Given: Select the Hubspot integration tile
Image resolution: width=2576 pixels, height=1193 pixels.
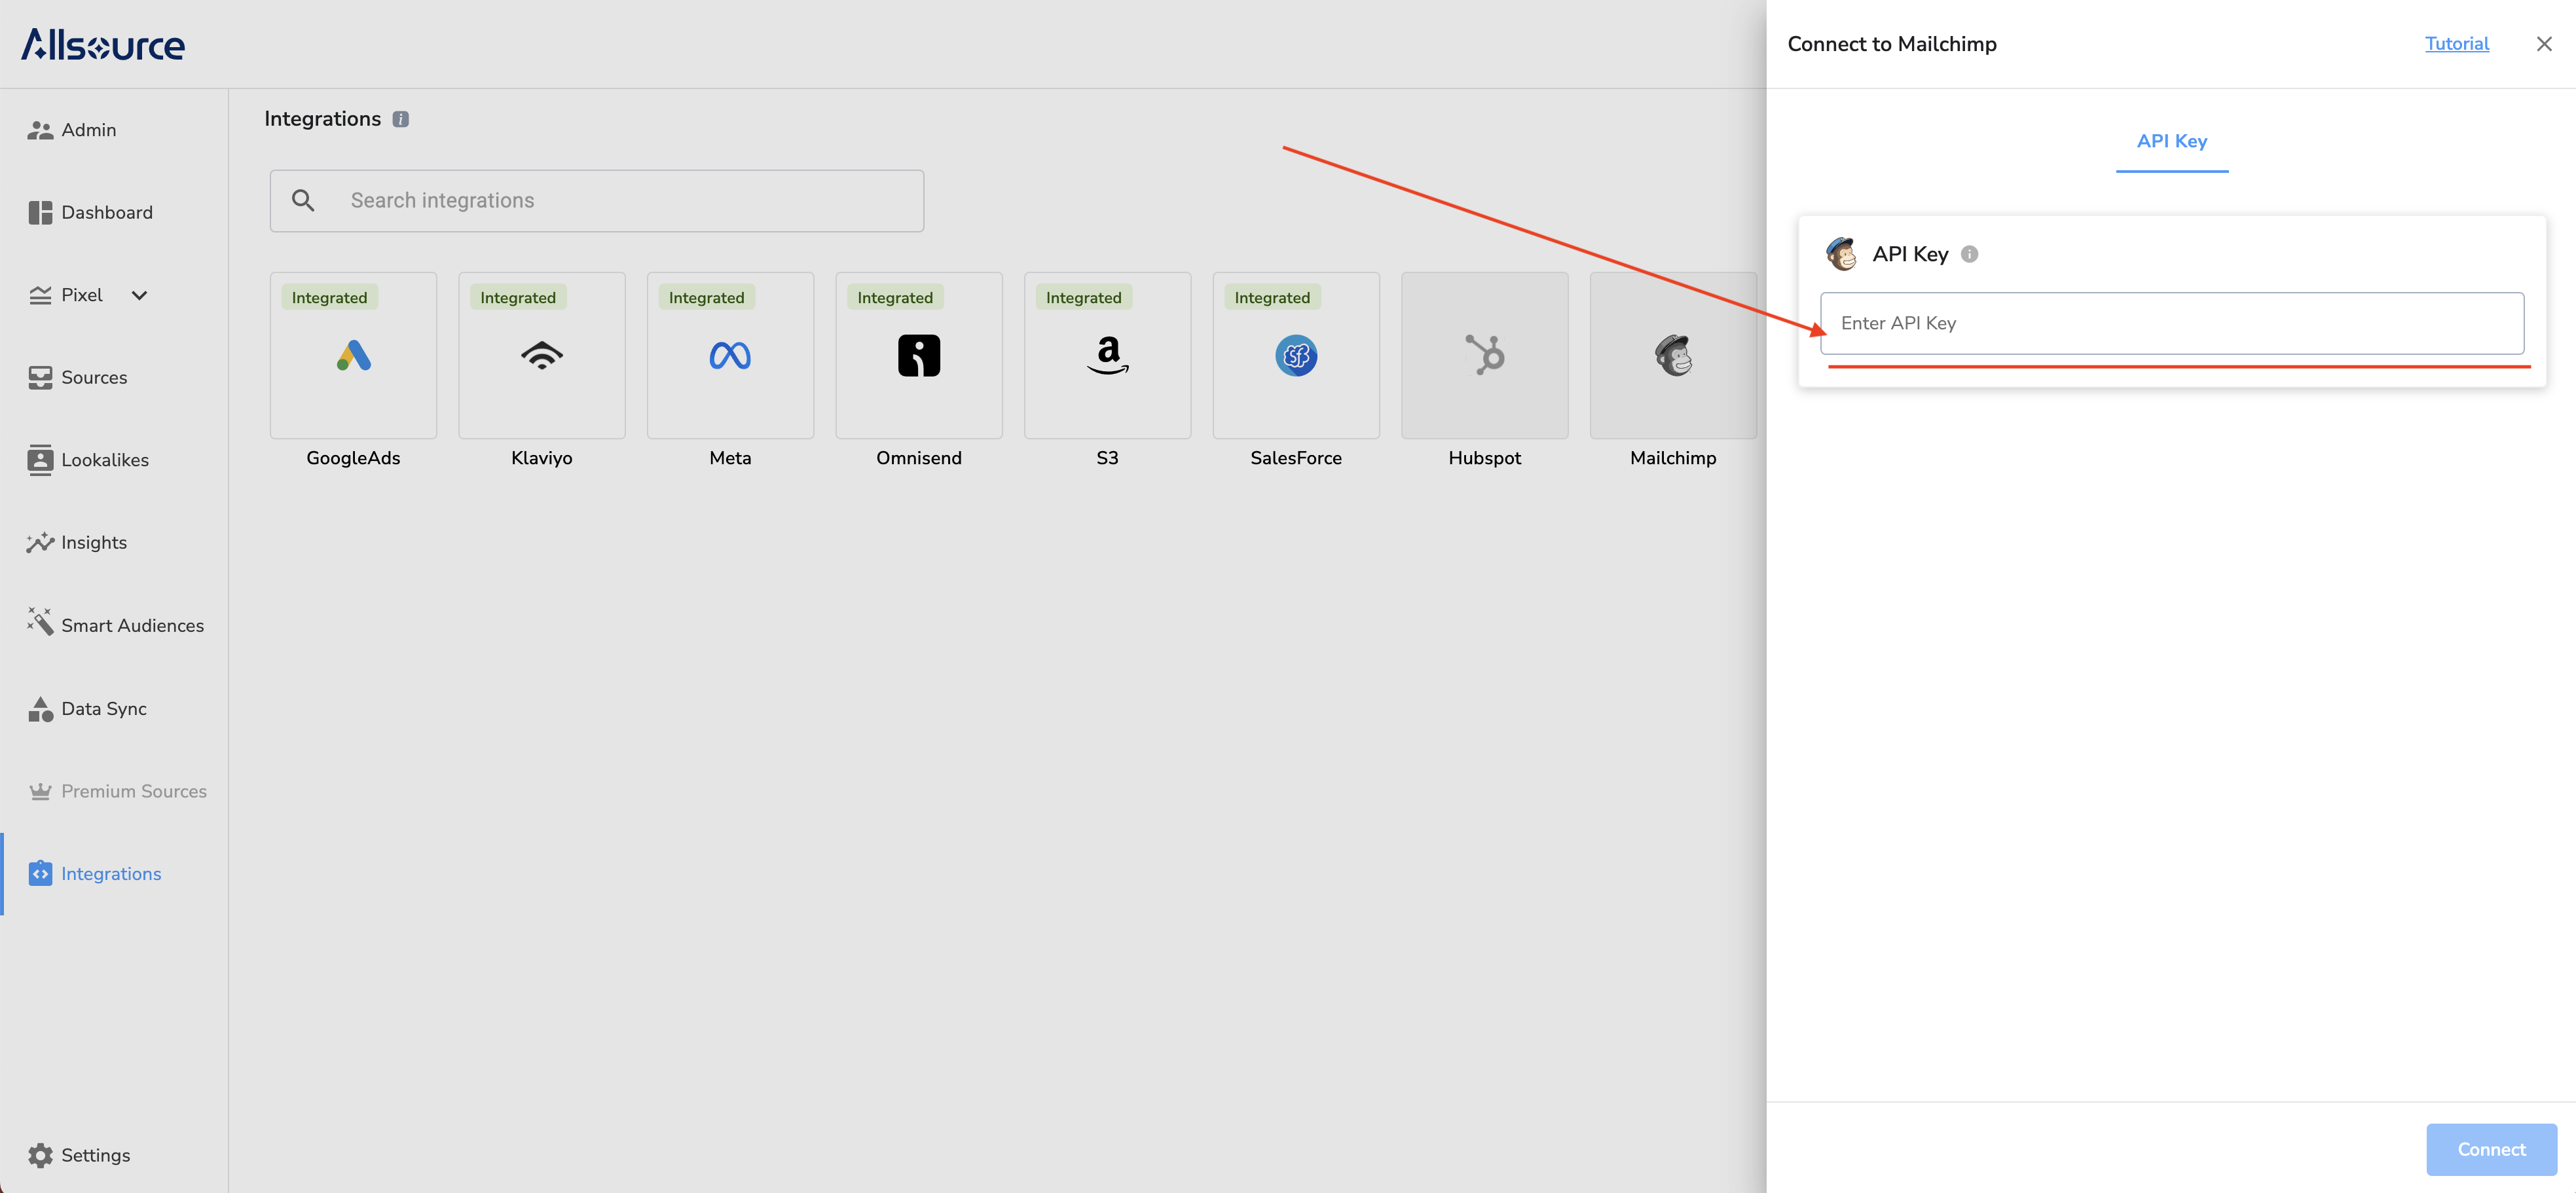Looking at the screenshot, I should tap(1484, 356).
